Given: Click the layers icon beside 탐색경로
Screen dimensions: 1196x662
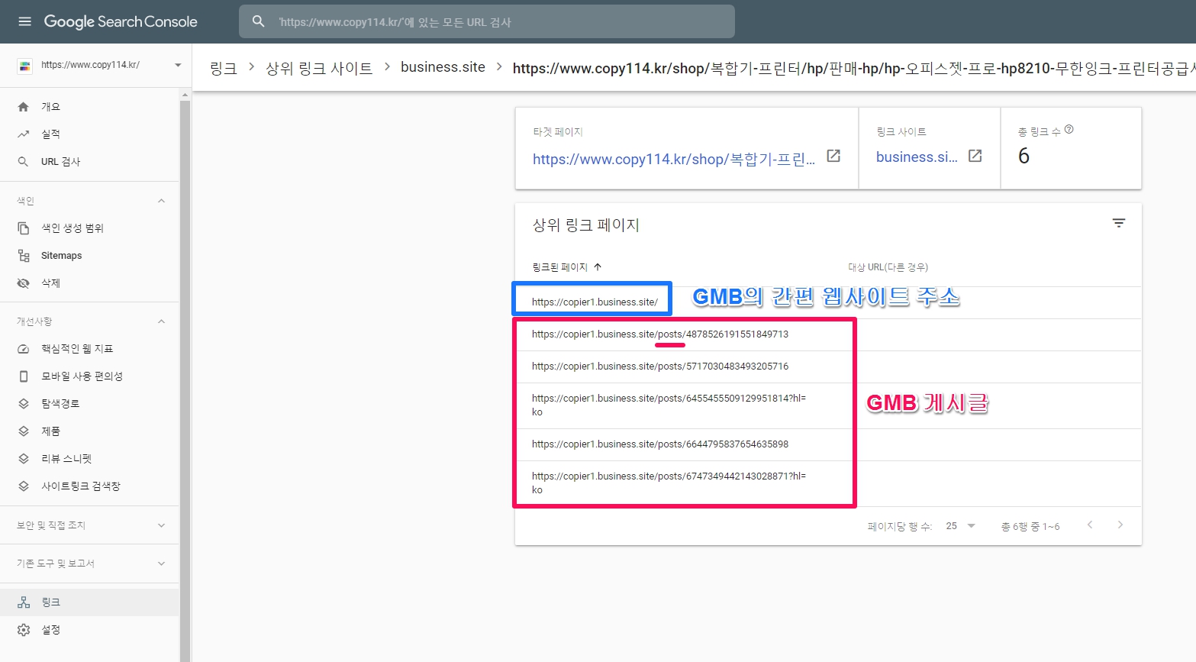Looking at the screenshot, I should 24,404.
